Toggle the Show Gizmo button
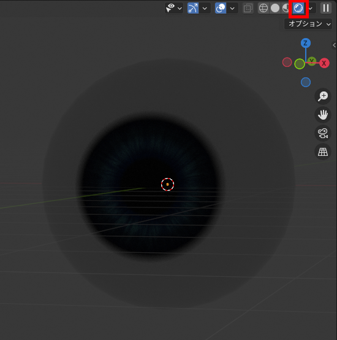The height and width of the screenshot is (340, 337). pos(193,8)
